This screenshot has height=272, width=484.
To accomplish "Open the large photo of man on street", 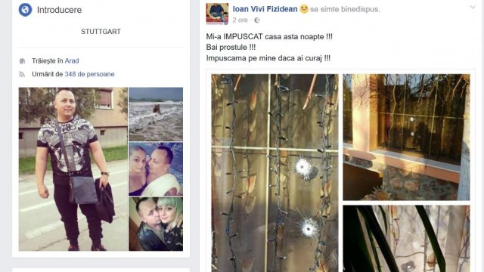I will coord(73,169).
